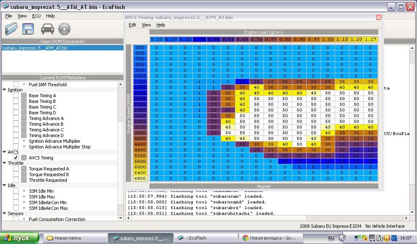417x244 pixels.
Task: Collapse the Idle category group
Action: [4, 186]
